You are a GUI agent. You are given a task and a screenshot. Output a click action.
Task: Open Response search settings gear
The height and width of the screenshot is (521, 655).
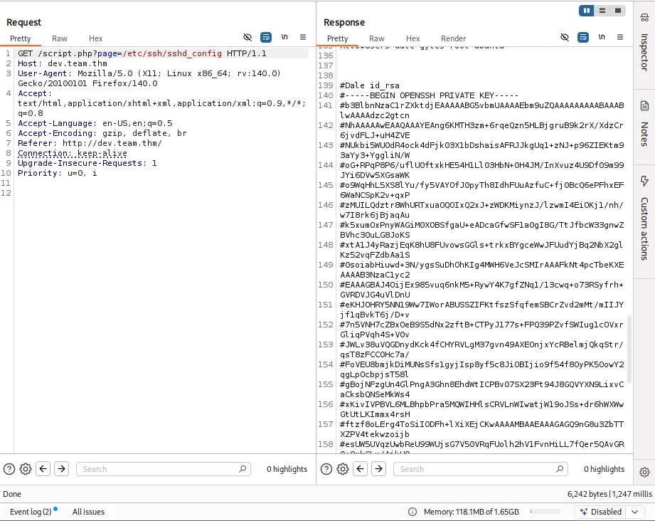click(343, 469)
